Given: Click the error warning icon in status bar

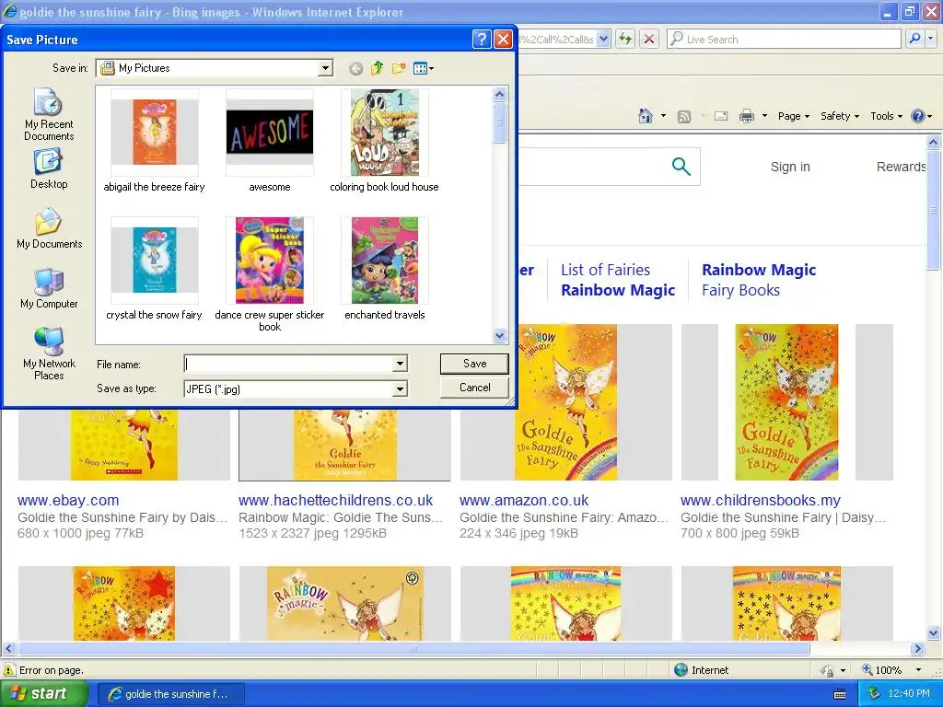Looking at the screenshot, I should 9,670.
